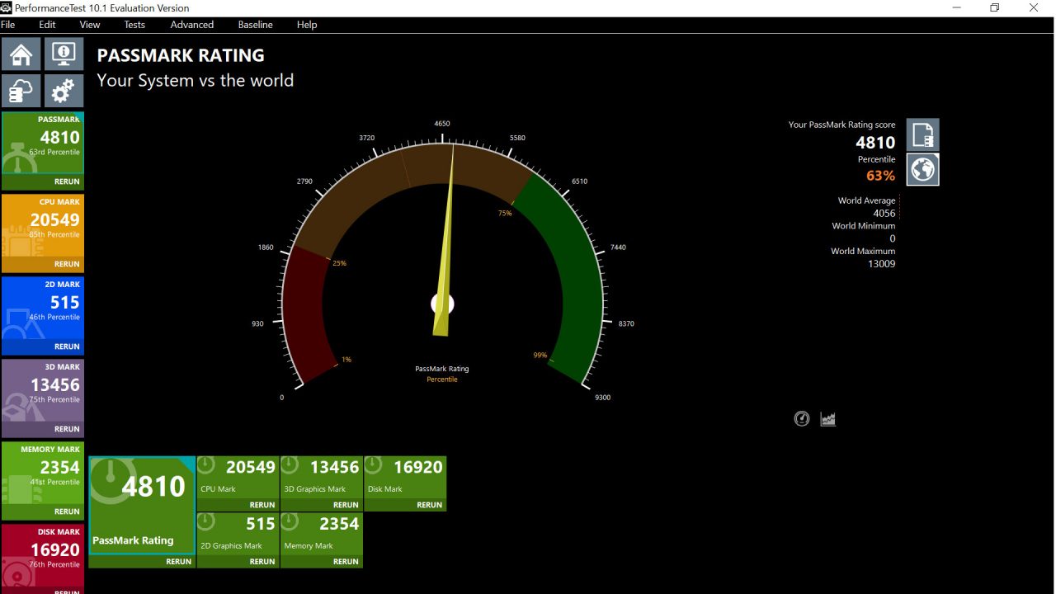The width and height of the screenshot is (1056, 594).
Task: Open the settings gears icon
Action: (63, 91)
